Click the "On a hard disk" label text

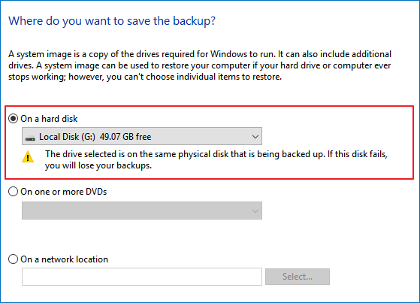tap(49, 119)
